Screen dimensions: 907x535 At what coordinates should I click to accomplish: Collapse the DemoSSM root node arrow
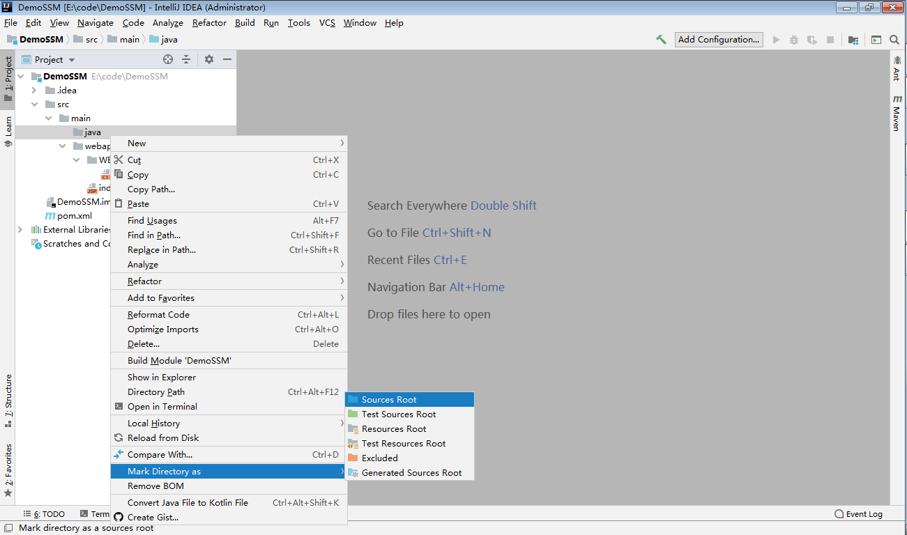(x=22, y=77)
